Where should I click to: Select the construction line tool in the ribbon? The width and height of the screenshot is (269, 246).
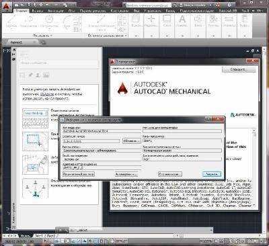(102, 22)
